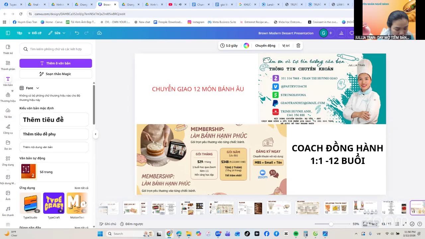Open the Ảnh photos panel

point(8,195)
